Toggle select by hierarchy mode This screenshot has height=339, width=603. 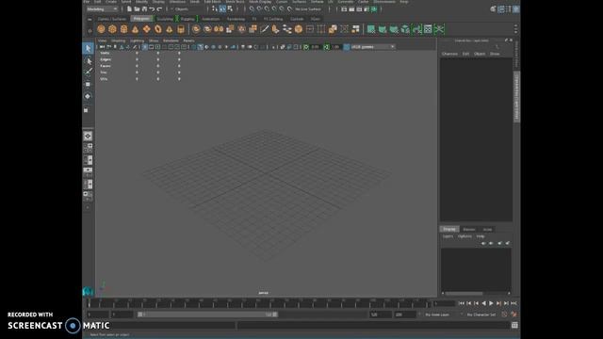point(215,8)
